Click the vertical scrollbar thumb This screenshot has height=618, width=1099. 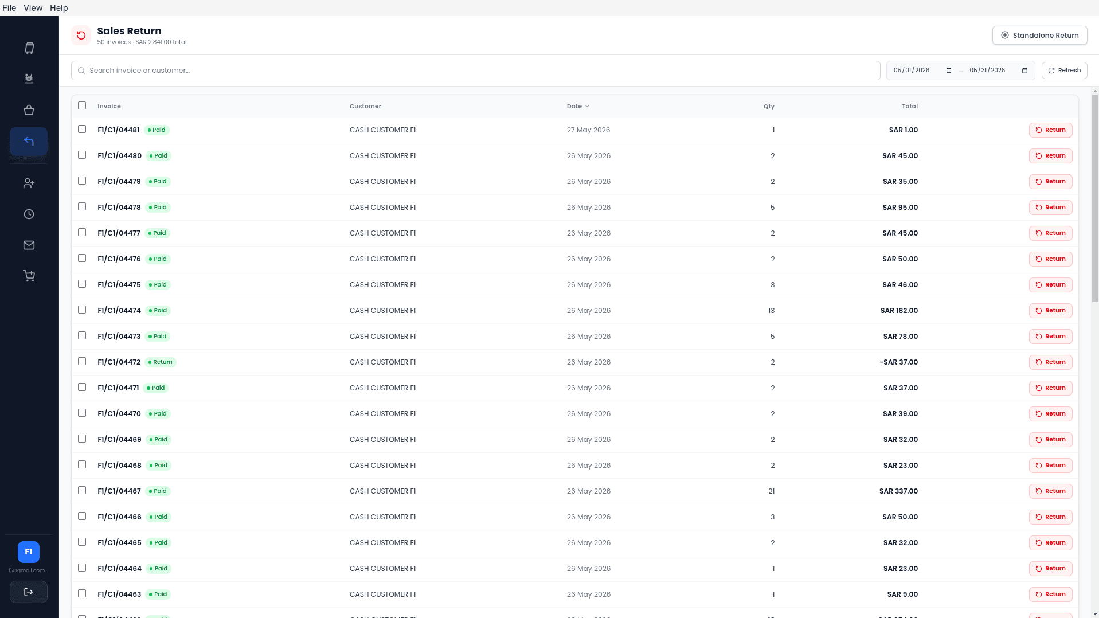click(1095, 198)
